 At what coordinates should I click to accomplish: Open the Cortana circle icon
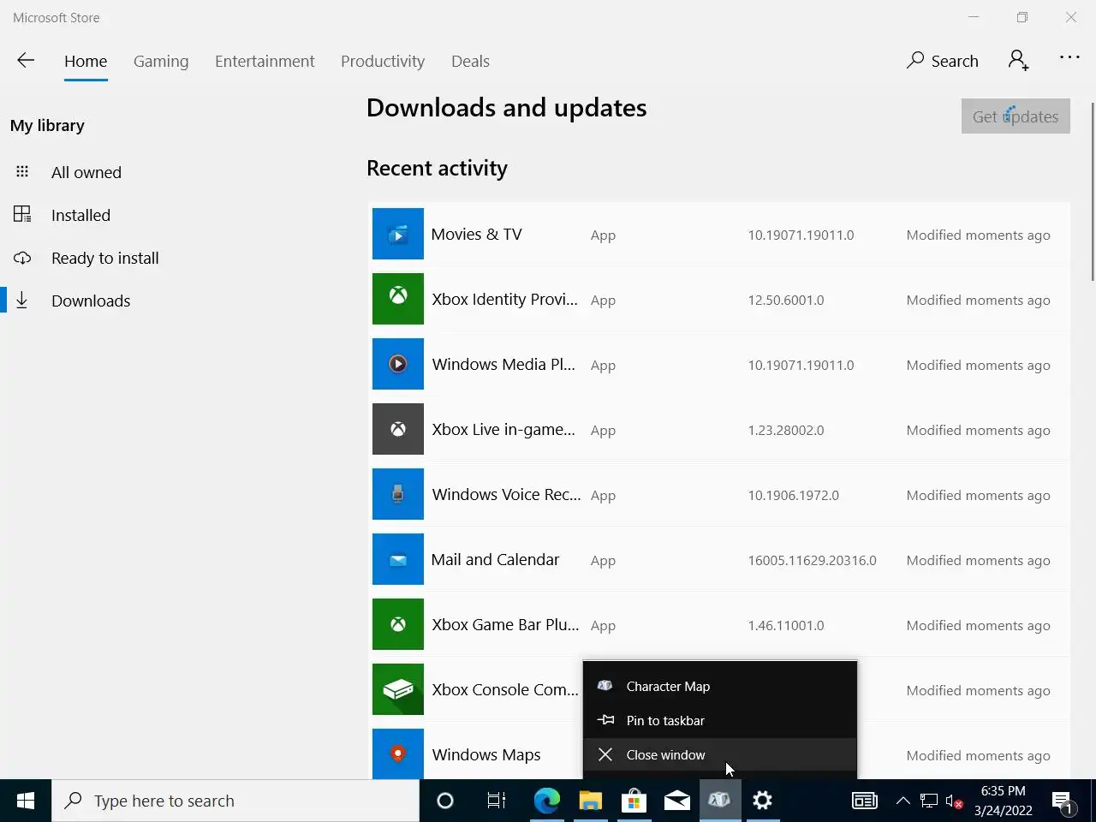click(444, 801)
